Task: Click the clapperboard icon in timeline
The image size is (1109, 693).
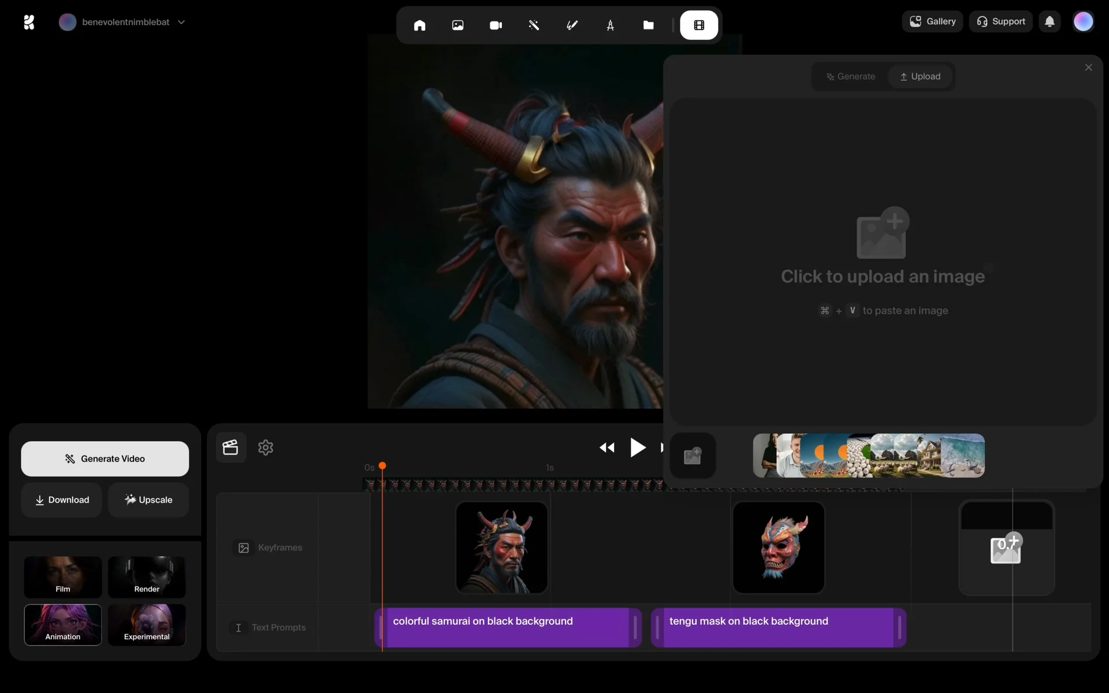Action: point(230,448)
